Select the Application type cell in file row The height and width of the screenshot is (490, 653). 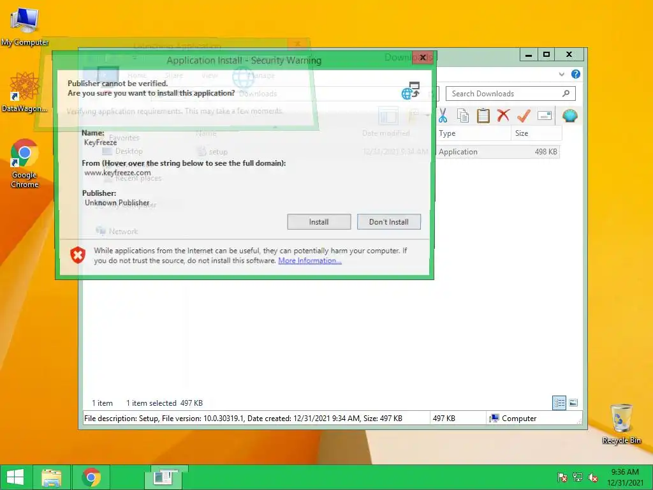(458, 152)
